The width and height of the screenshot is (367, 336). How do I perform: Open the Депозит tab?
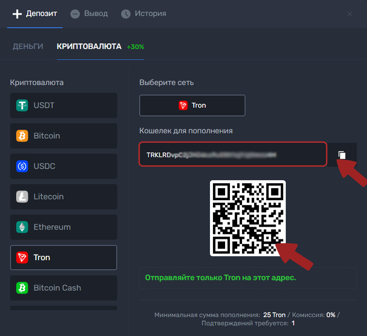click(35, 14)
